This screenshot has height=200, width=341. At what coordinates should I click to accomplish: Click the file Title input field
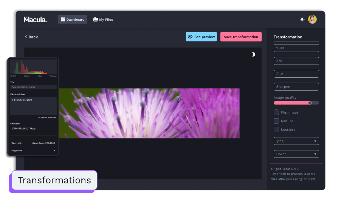(x=33, y=87)
